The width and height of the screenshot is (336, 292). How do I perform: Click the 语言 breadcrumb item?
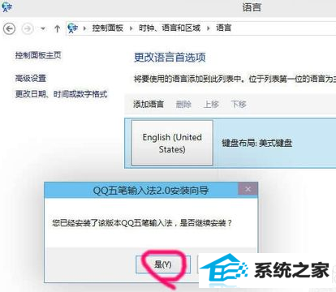click(223, 28)
